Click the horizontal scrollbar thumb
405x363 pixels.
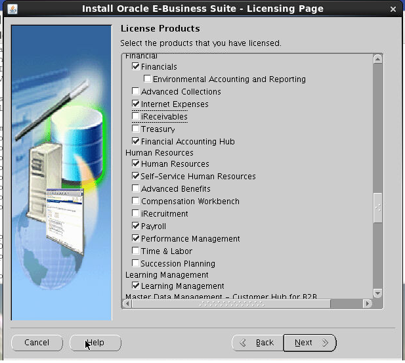pyautogui.click(x=232, y=303)
